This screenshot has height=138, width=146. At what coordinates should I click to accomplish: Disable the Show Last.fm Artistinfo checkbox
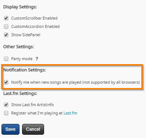pyautogui.click(x=6, y=105)
